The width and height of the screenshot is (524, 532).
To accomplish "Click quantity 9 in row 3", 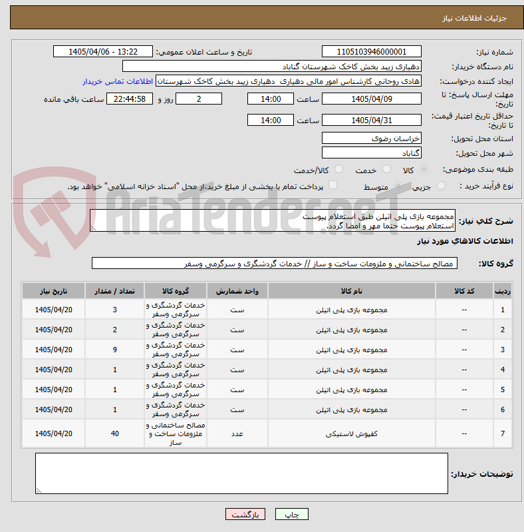I will click(114, 350).
